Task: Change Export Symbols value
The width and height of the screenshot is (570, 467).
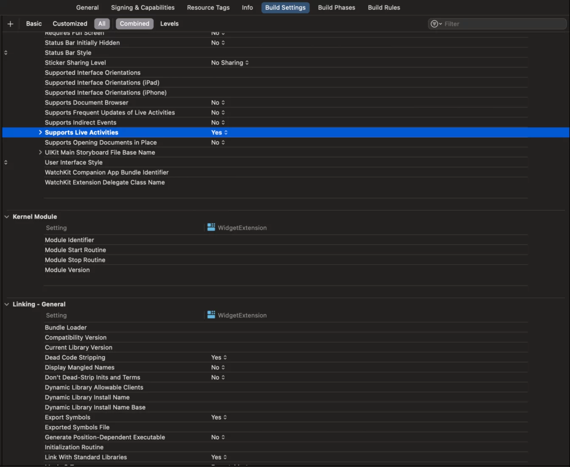Action: pos(219,417)
